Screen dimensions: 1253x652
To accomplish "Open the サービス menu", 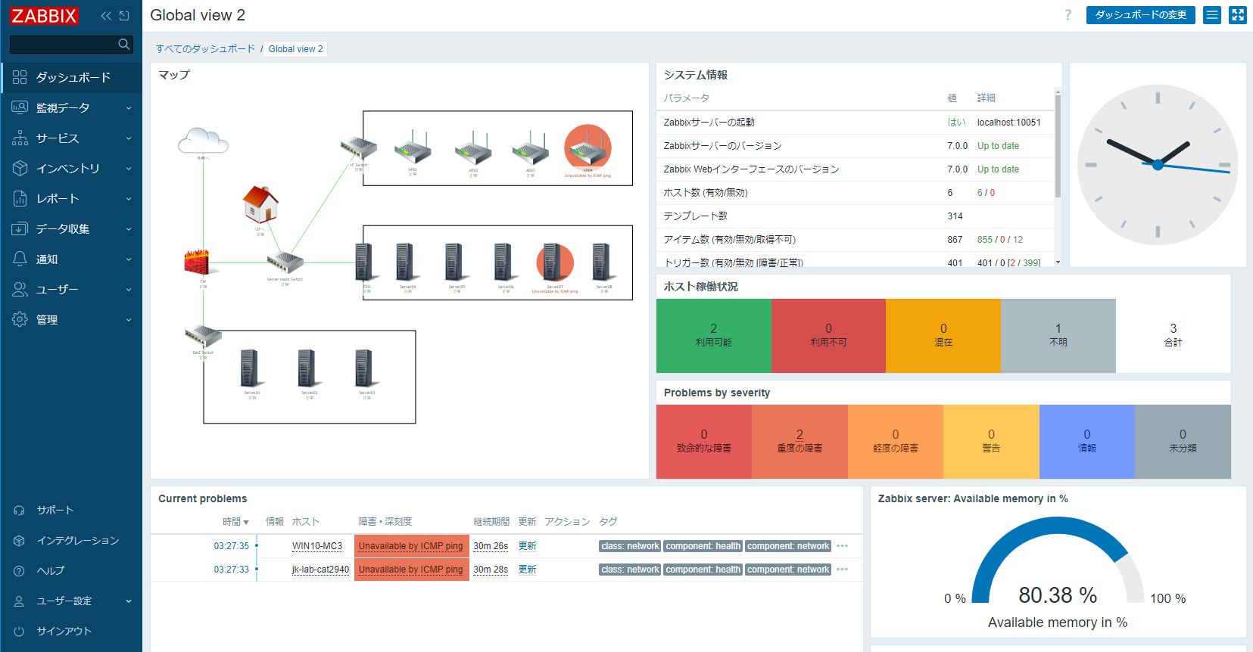I will point(72,138).
